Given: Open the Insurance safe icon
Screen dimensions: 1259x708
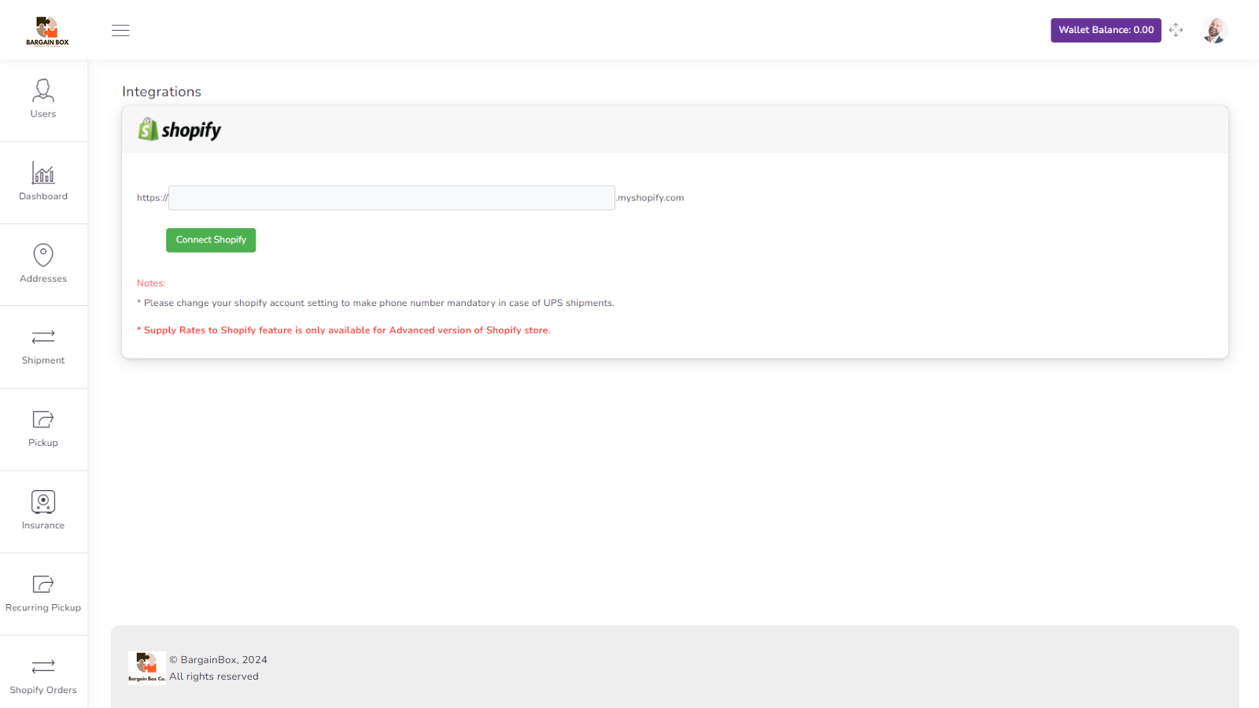Looking at the screenshot, I should tap(43, 502).
